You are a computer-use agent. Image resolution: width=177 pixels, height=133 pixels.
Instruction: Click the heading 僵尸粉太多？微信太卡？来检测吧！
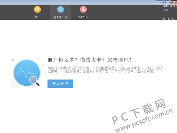(90, 60)
